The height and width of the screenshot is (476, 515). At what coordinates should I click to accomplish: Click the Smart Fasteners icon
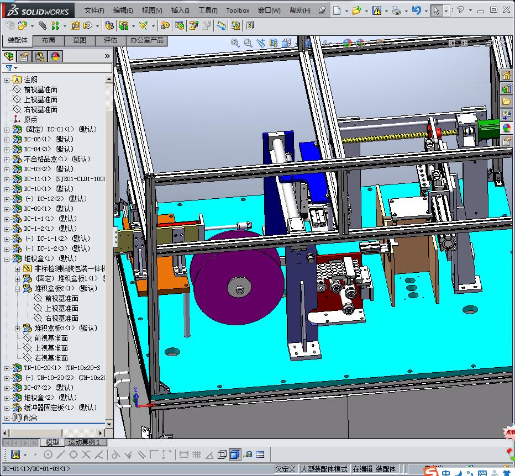coord(75,25)
